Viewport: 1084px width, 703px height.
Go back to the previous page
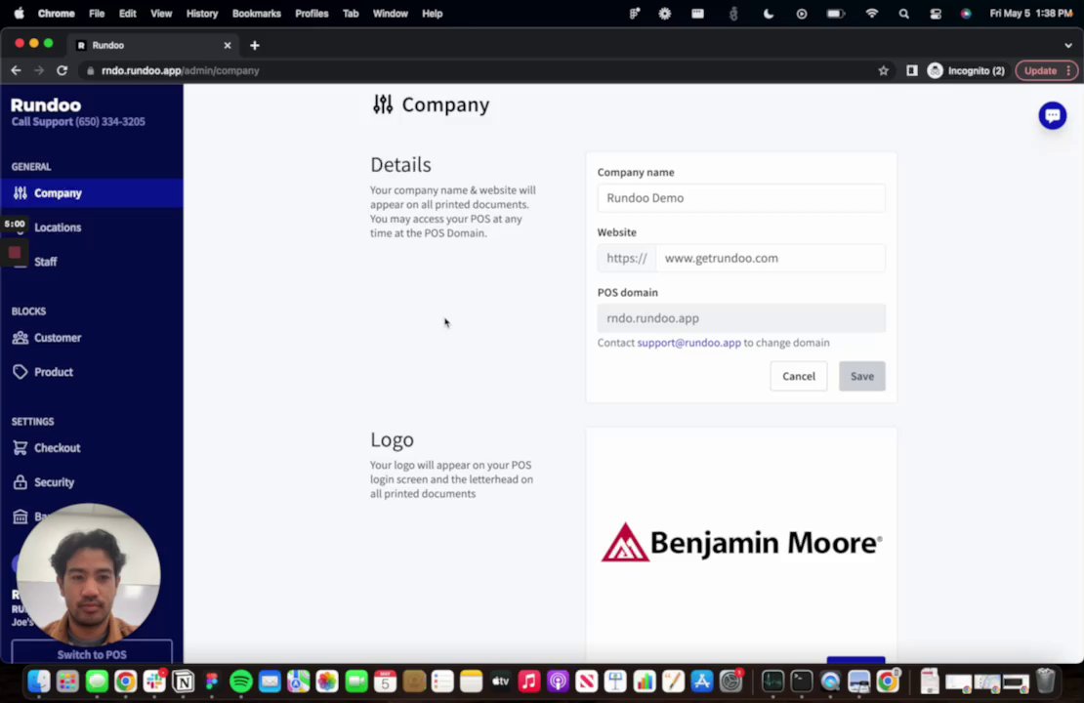point(16,70)
